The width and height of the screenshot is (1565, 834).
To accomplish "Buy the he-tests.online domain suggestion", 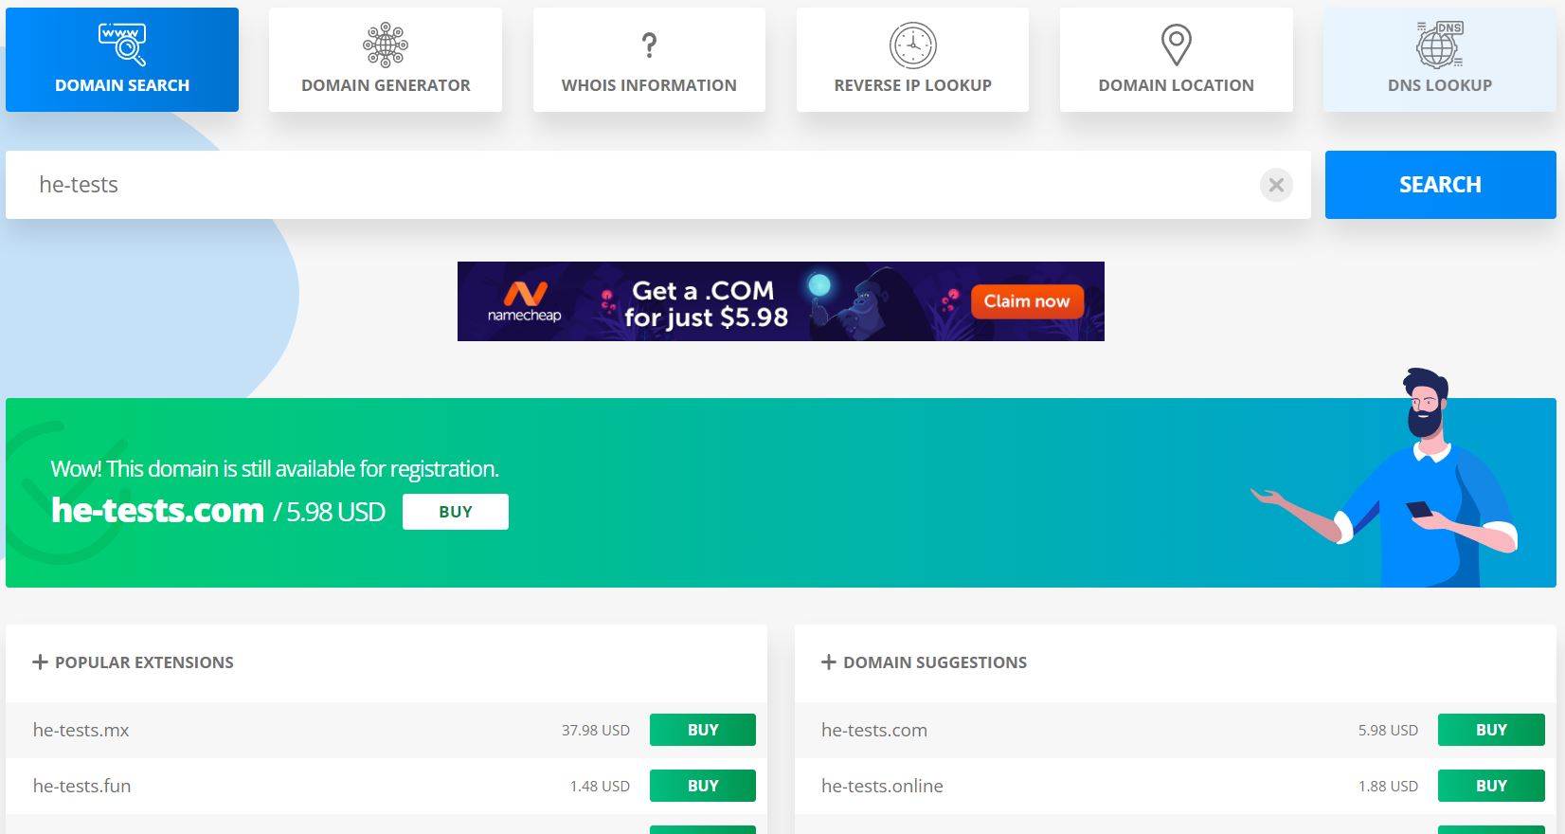I will [x=1490, y=786].
